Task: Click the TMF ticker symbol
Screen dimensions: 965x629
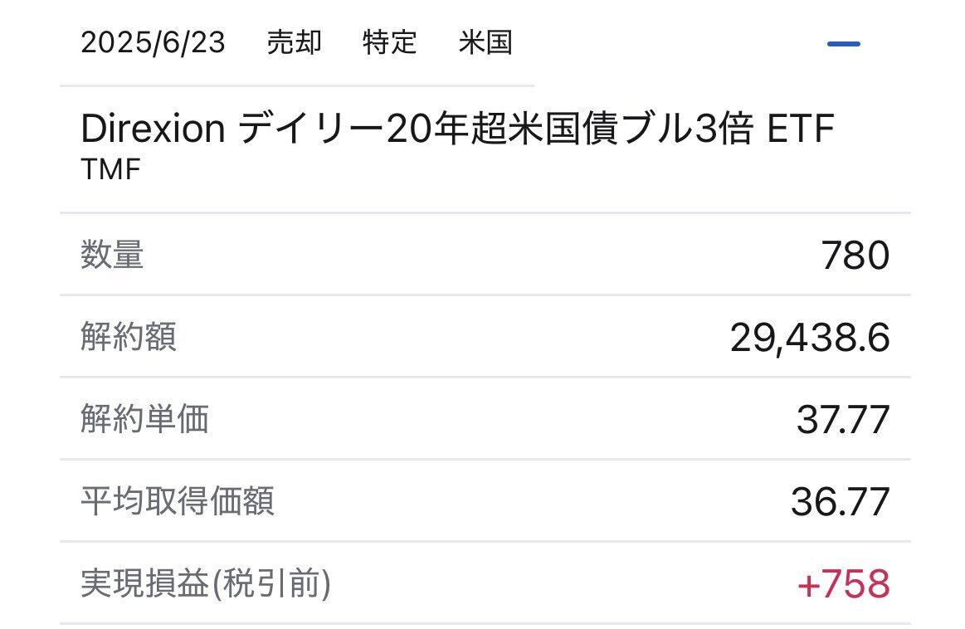Action: point(111,169)
